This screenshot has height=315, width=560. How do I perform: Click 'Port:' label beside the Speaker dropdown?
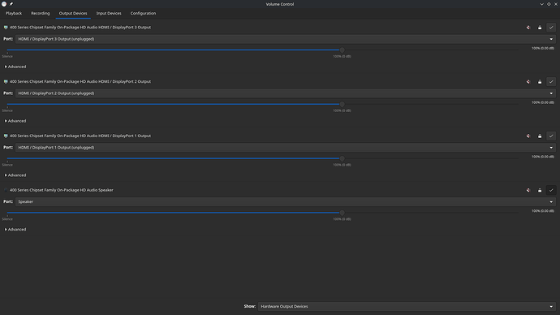click(x=8, y=201)
